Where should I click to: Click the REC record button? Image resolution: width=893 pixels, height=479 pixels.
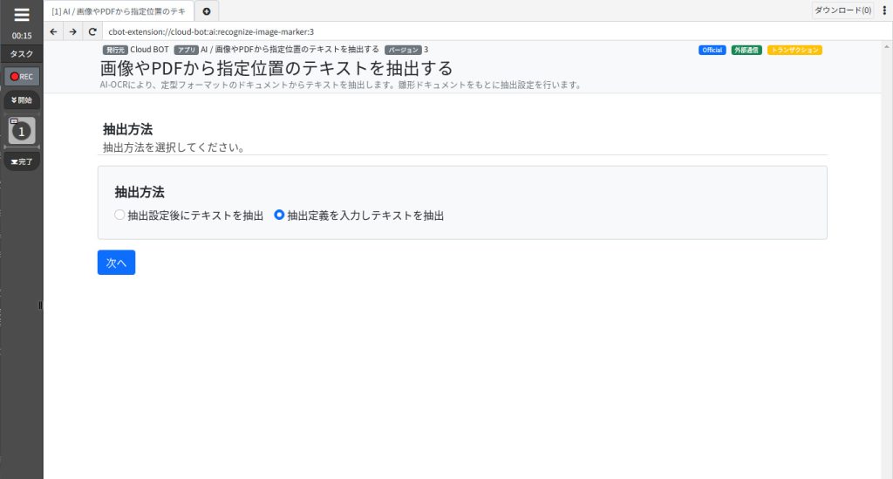click(22, 76)
